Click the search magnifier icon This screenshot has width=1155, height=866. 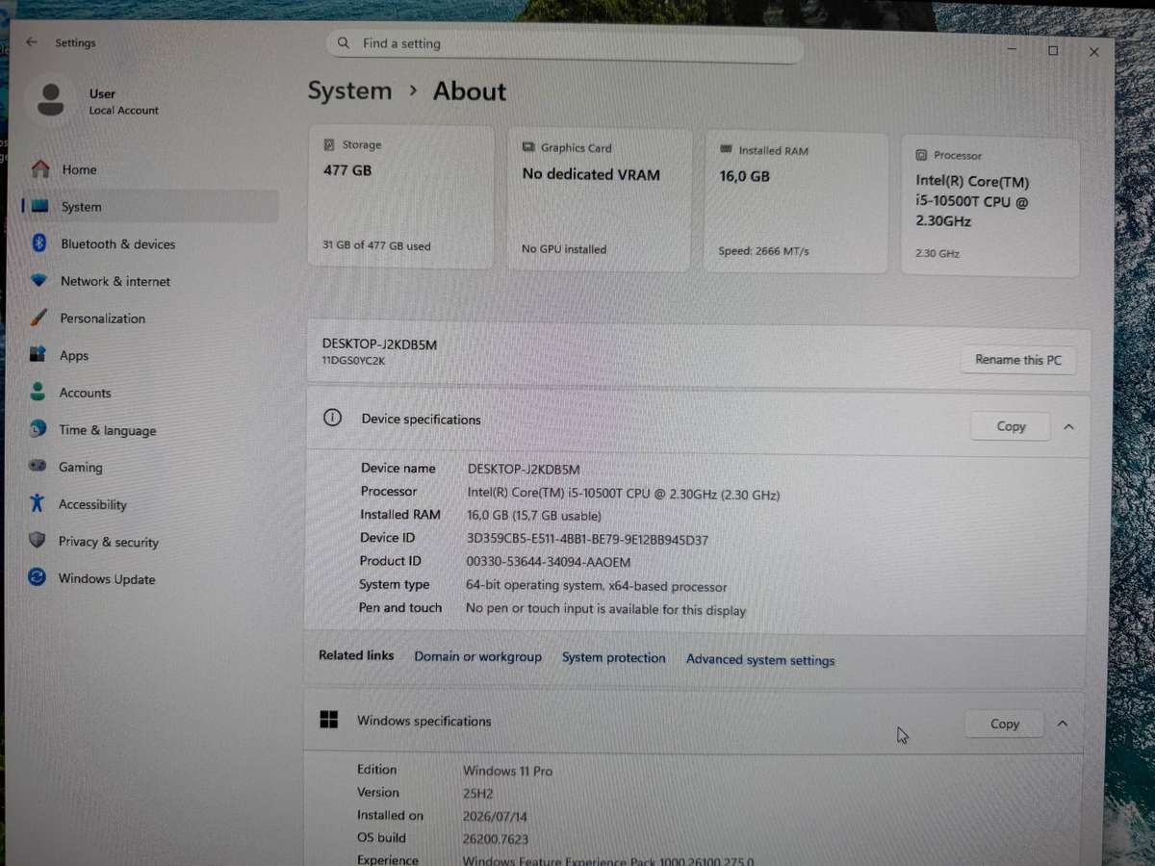pos(344,43)
